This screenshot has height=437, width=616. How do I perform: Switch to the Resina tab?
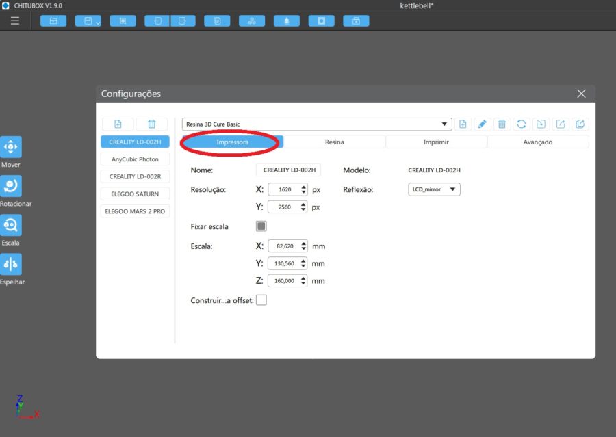pyautogui.click(x=335, y=142)
